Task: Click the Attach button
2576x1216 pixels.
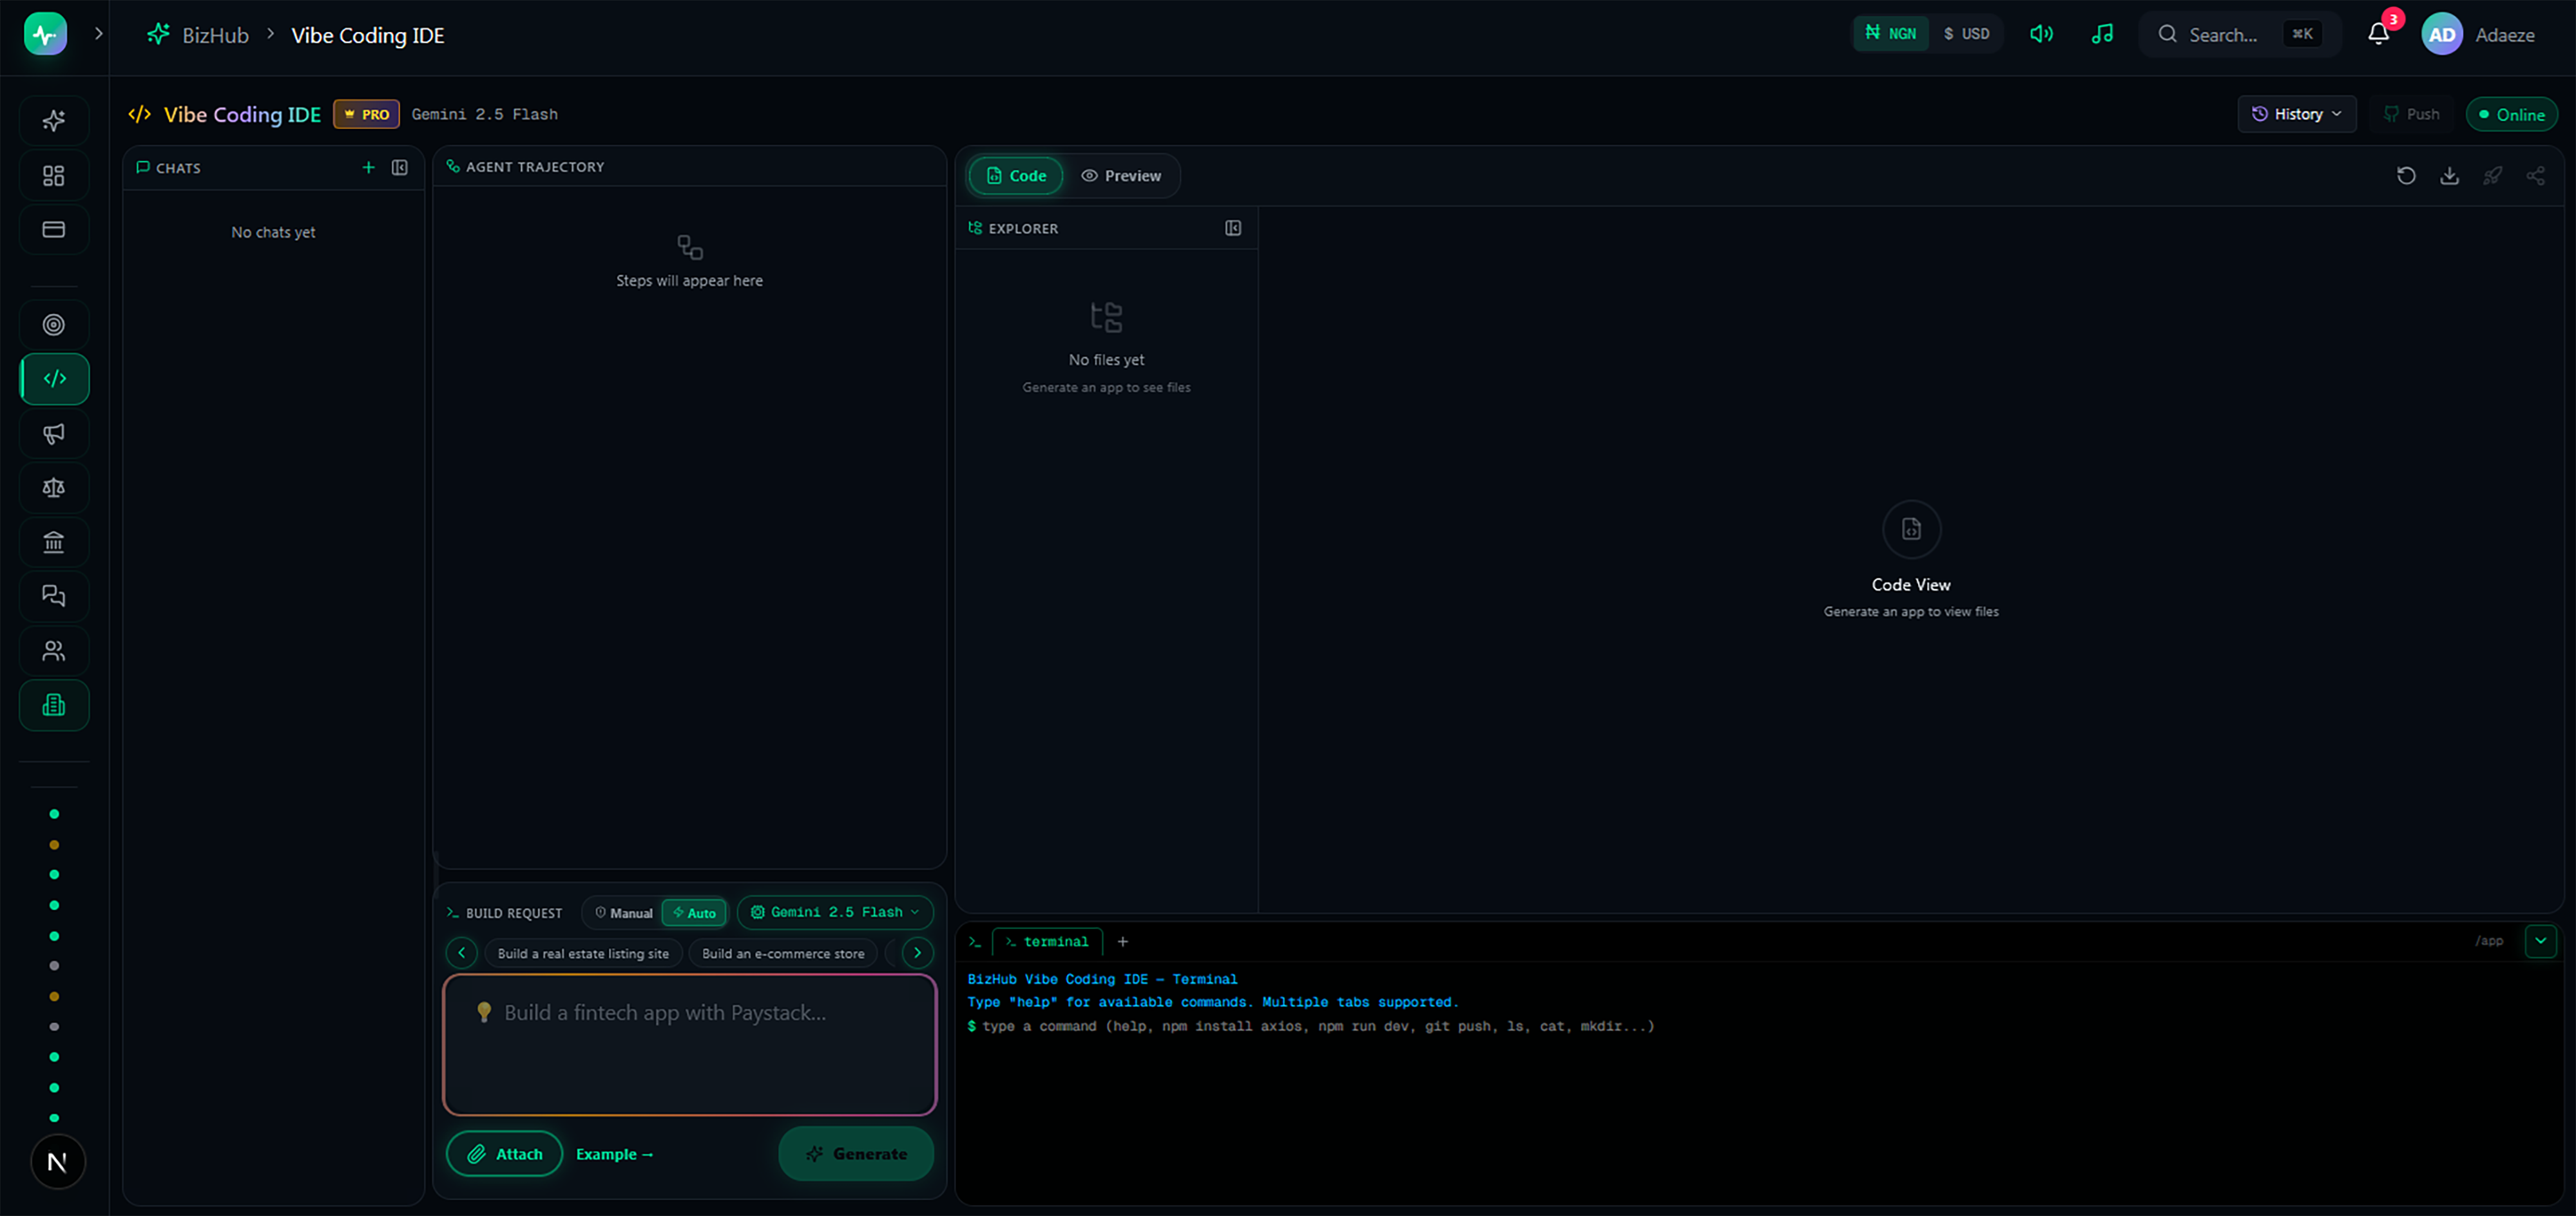Action: click(504, 1154)
